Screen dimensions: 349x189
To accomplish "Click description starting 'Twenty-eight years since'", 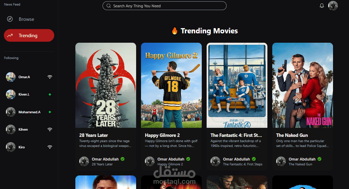I will [x=105, y=143].
